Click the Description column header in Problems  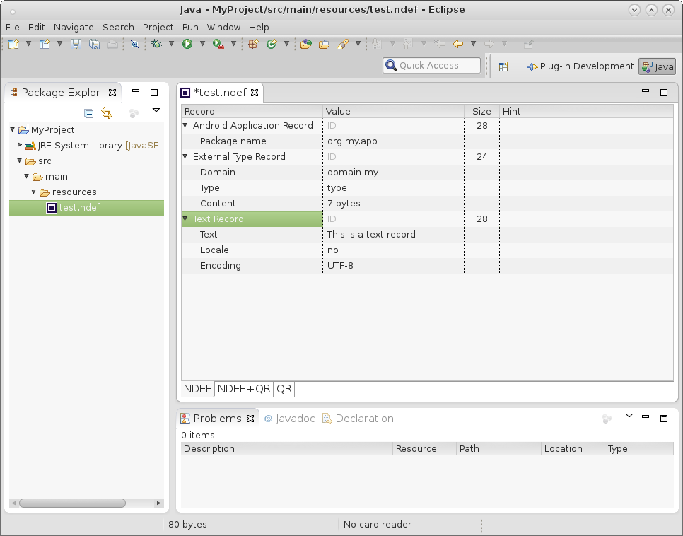[x=286, y=449]
